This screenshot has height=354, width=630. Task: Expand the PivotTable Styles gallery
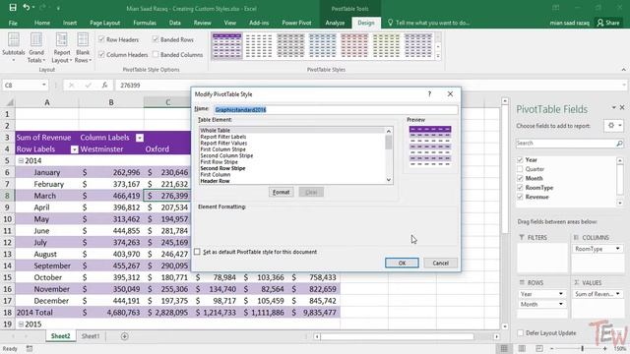click(x=438, y=56)
